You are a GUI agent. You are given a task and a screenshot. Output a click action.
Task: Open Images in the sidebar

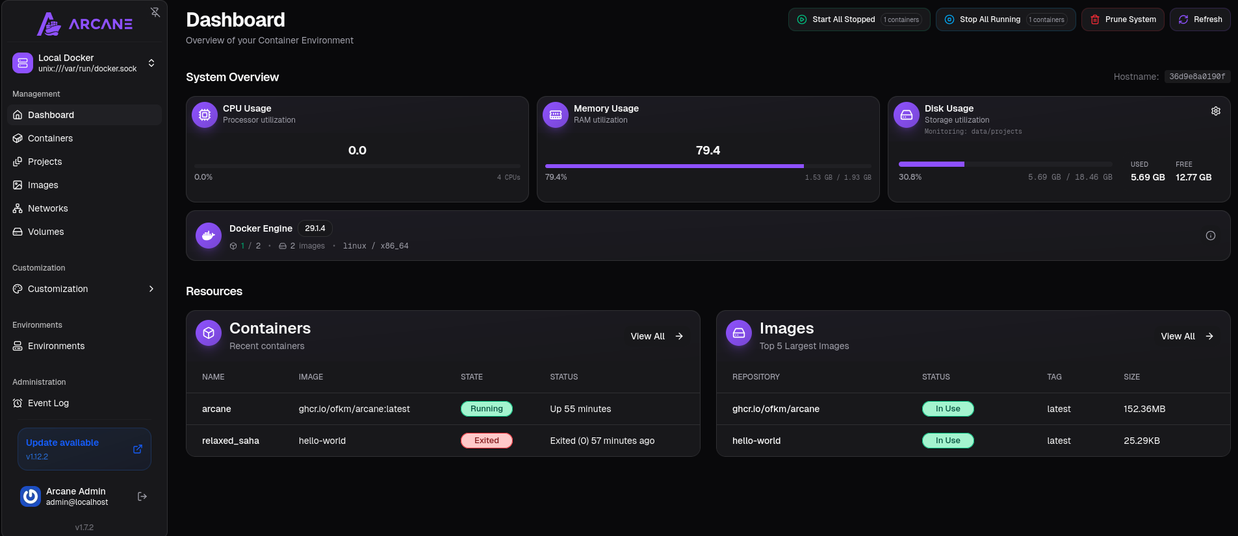43,185
